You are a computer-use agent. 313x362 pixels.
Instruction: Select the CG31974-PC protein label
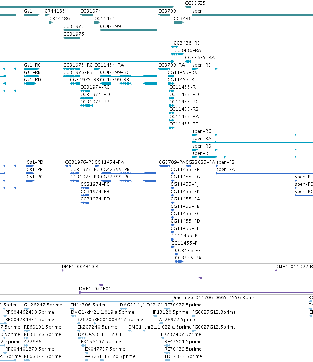pos(95,184)
